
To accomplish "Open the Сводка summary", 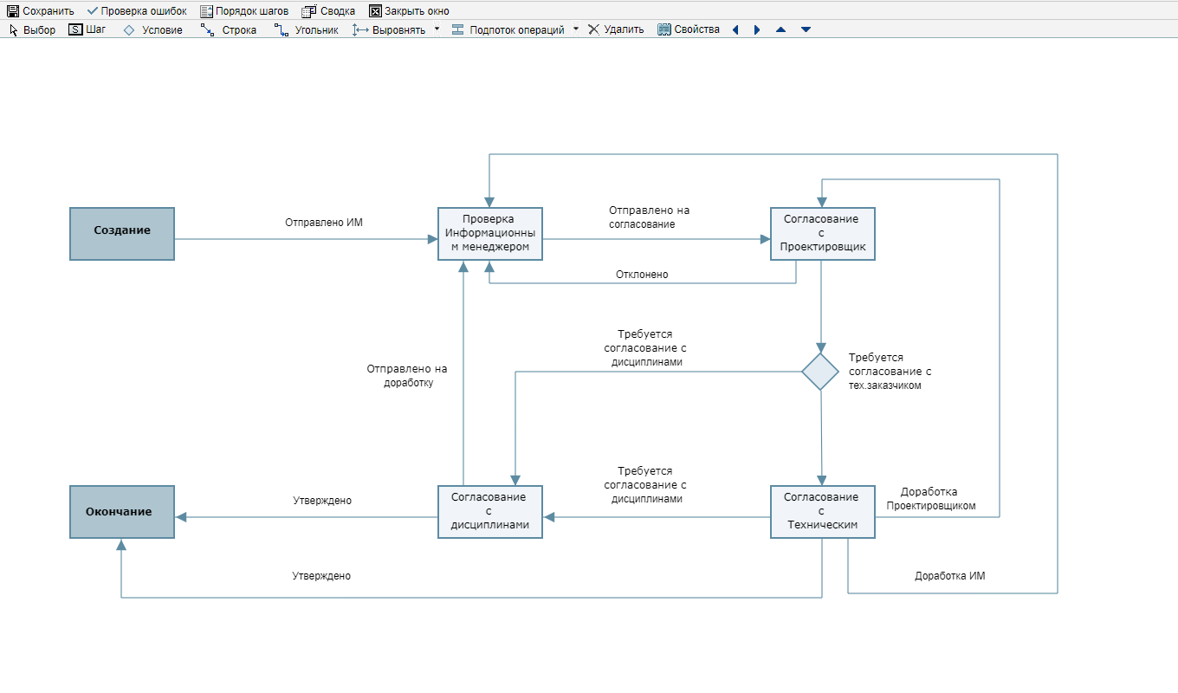I will pyautogui.click(x=328, y=11).
